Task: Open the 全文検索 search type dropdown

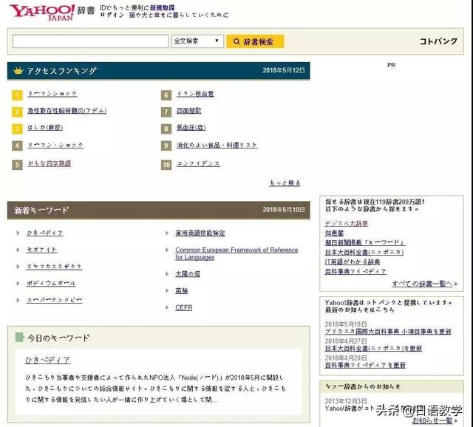Action: tap(197, 41)
